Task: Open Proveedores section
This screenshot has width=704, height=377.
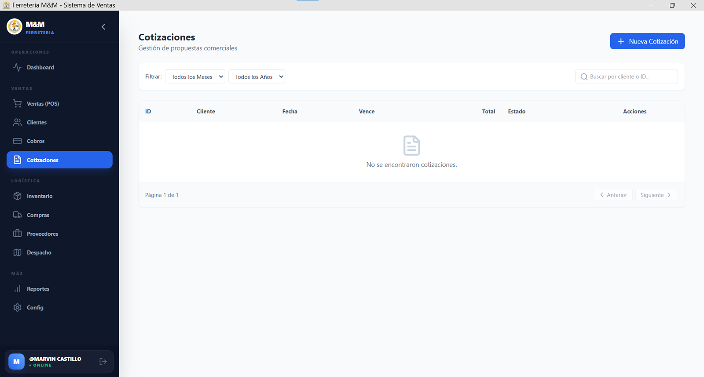Action: pyautogui.click(x=59, y=234)
